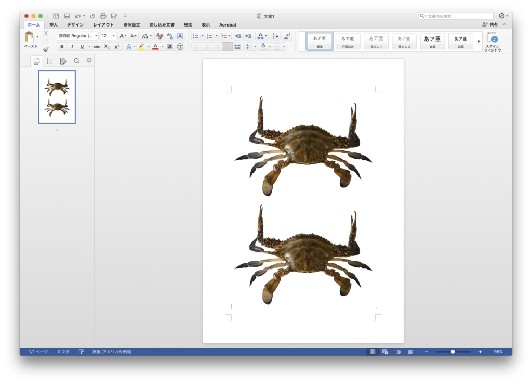Align text right

click(x=217, y=46)
